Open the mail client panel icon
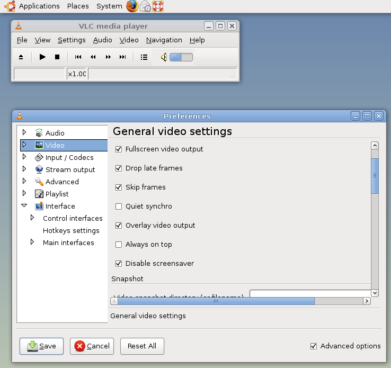 pyautogui.click(x=145, y=6)
